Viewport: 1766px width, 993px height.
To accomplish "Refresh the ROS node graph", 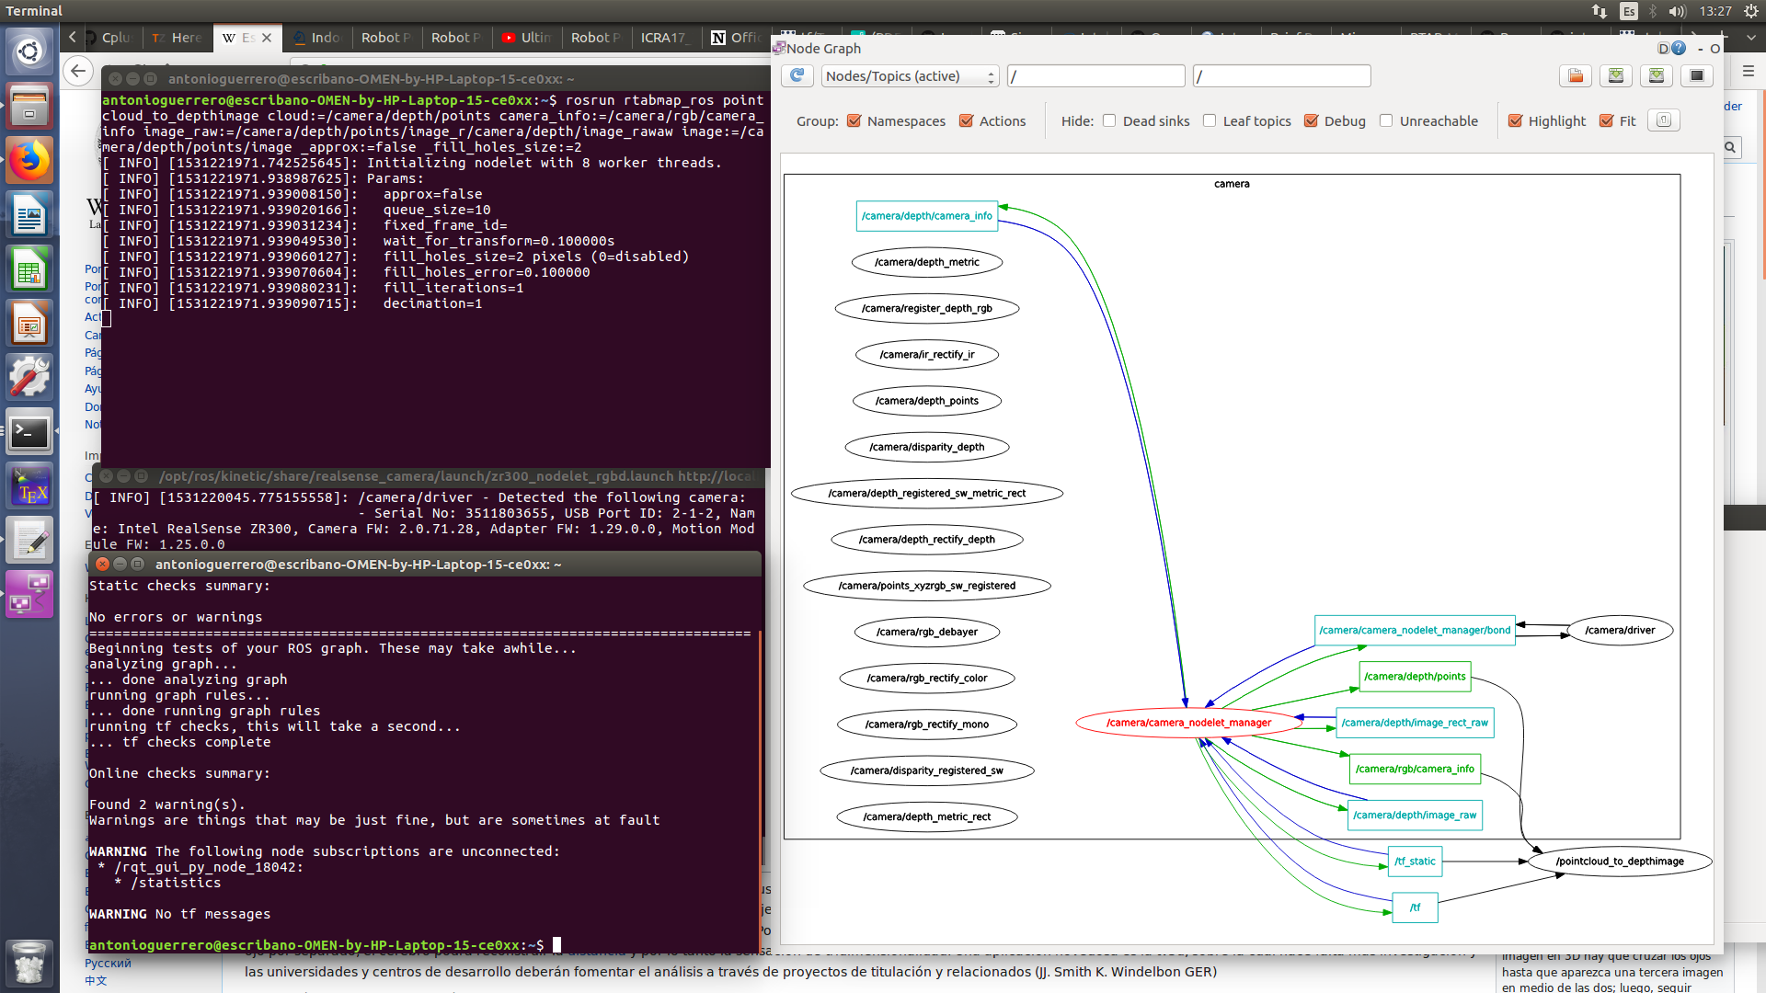I will pos(797,76).
